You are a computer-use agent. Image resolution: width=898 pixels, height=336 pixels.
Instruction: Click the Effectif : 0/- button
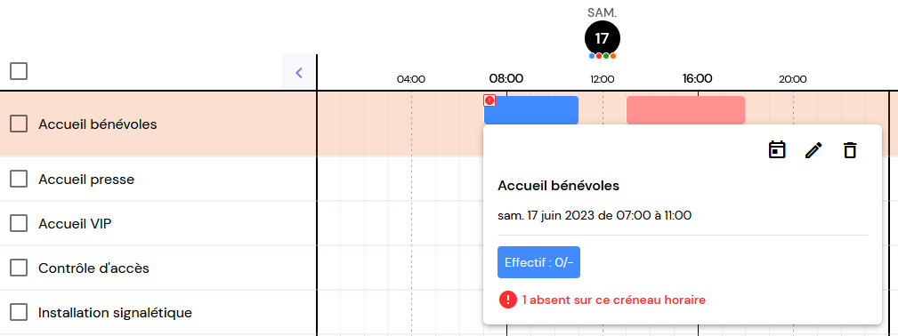point(539,262)
